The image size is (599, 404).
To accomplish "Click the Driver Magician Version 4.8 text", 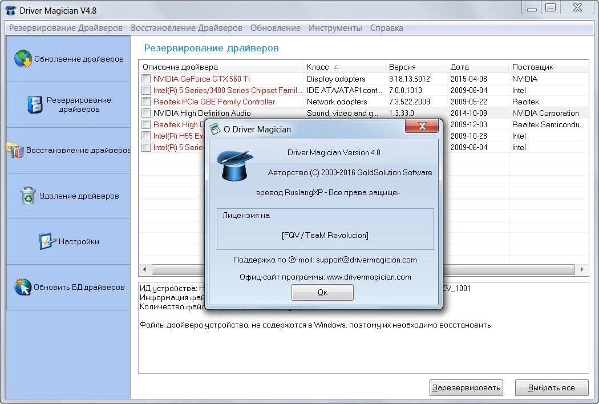I will 334,152.
